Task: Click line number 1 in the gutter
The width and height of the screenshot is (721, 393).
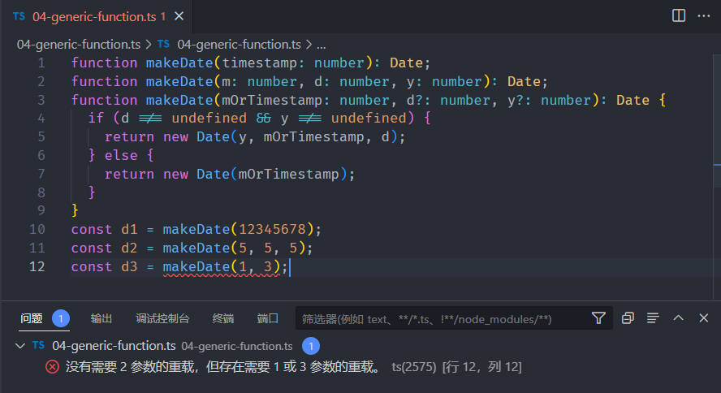Action: 41,63
